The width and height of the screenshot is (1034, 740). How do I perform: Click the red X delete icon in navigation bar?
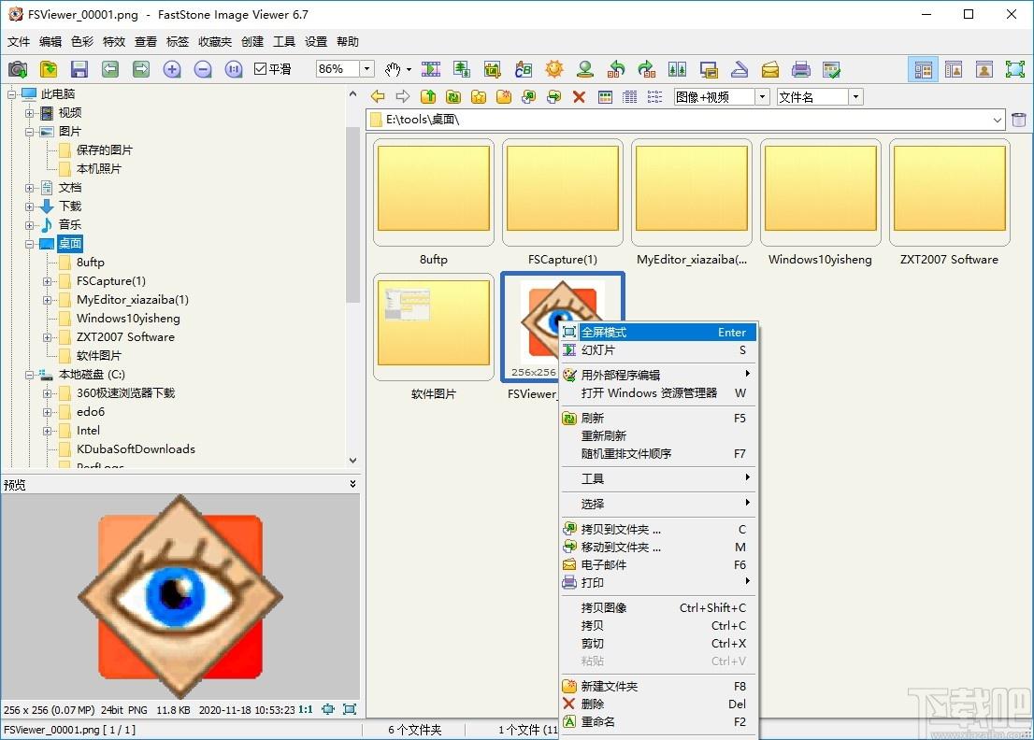click(579, 97)
